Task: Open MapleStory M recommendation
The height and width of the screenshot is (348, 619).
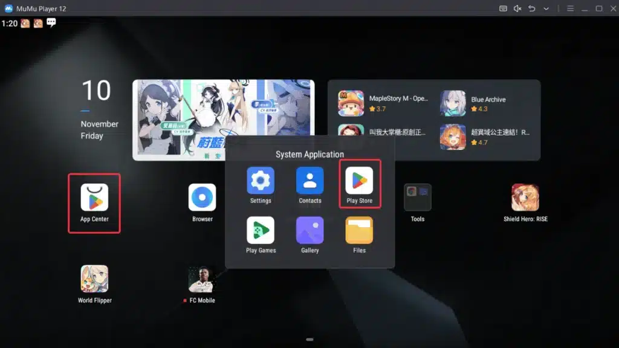Action: (384, 103)
